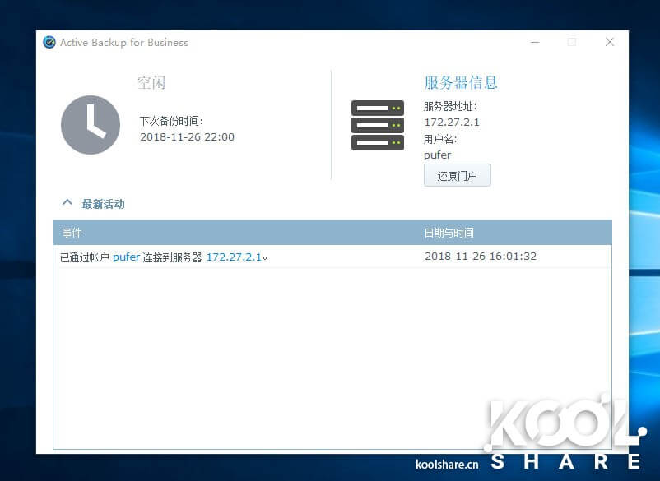Image resolution: width=660 pixels, height=481 pixels.
Task: Collapse the 最新活动 section chevron
Action: tap(67, 203)
